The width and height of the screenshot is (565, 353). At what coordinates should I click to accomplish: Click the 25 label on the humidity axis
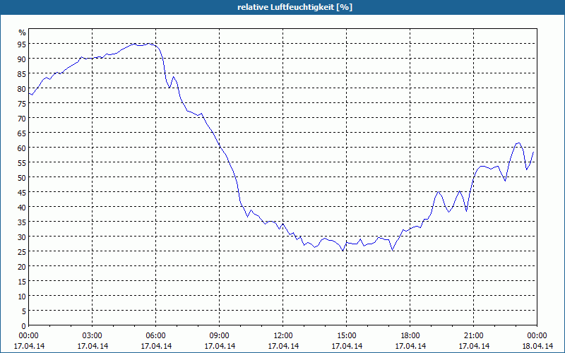click(22, 251)
